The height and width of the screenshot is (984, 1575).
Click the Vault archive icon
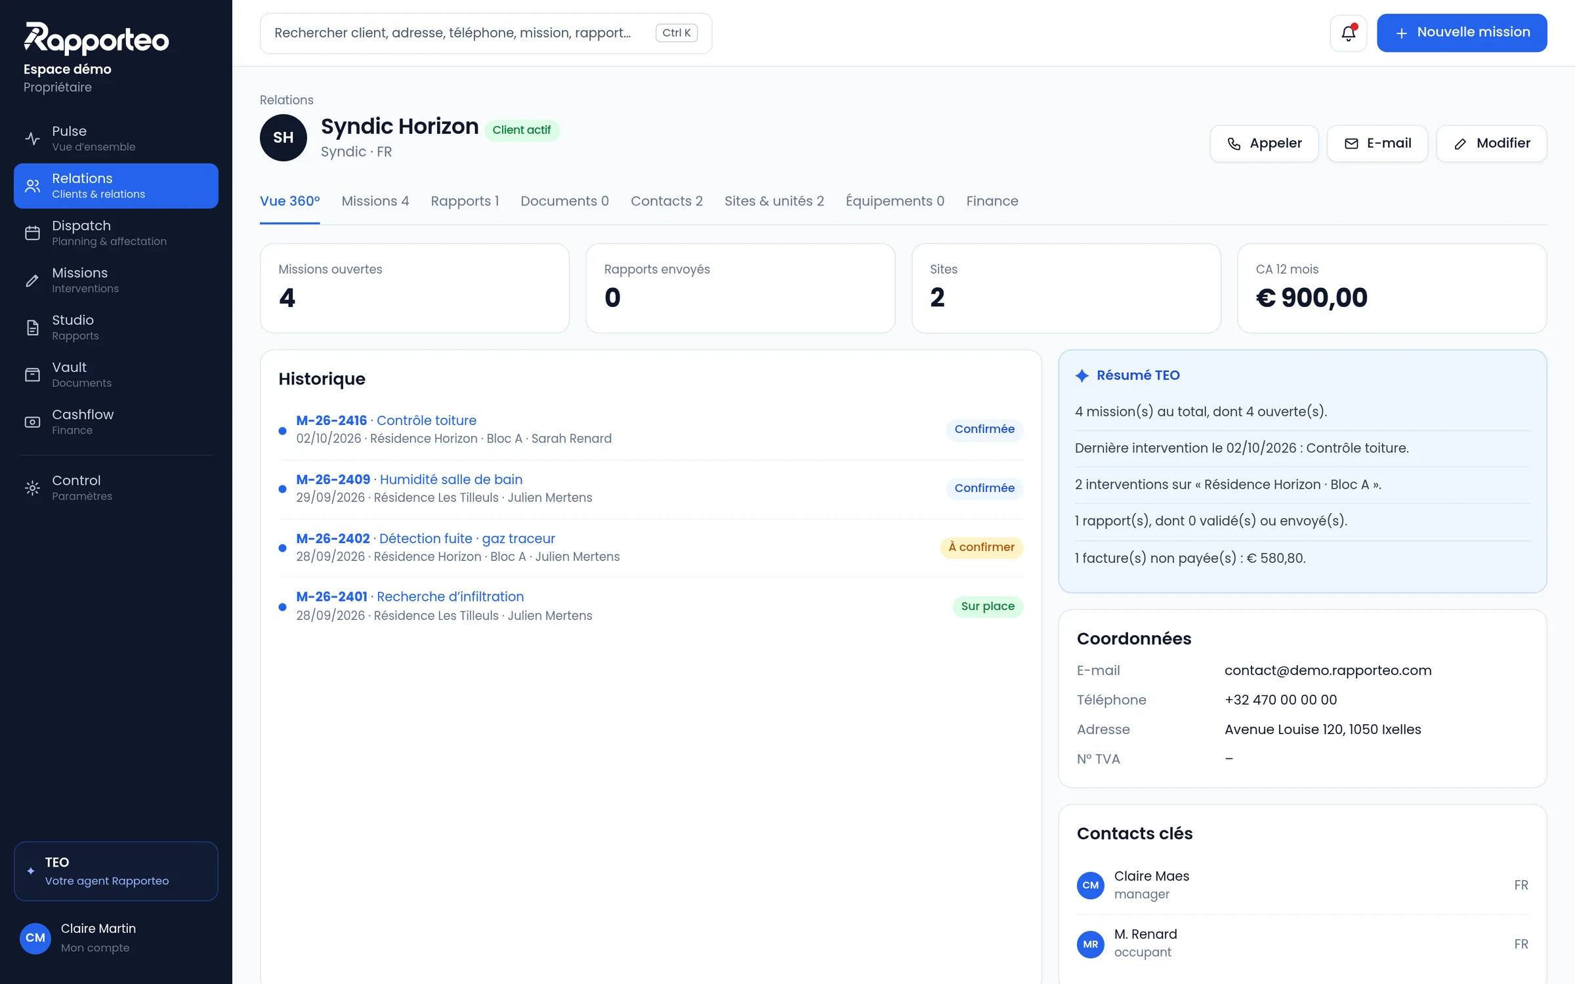point(32,375)
